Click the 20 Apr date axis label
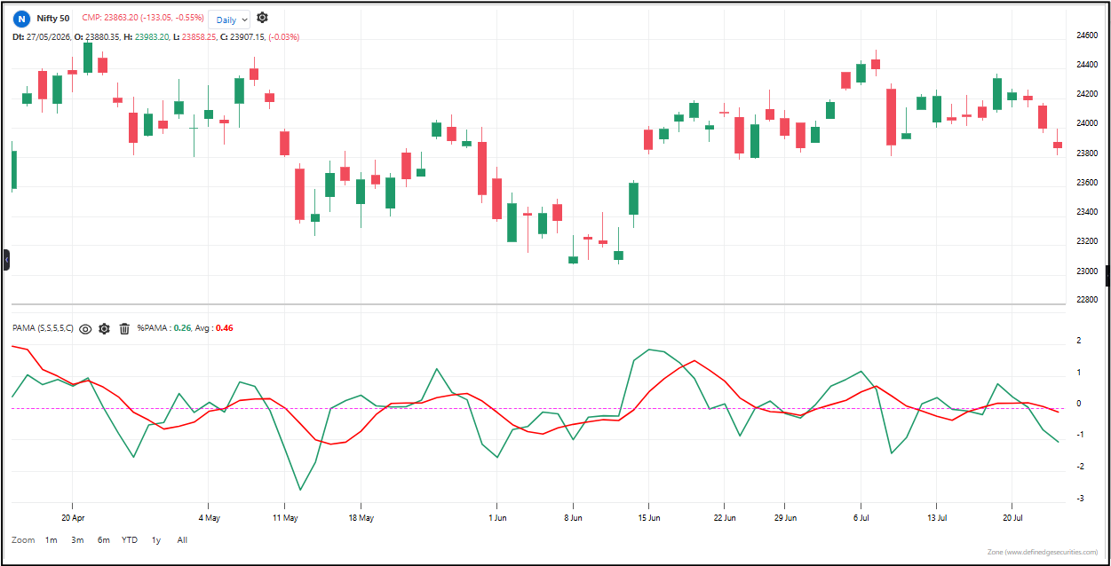Image resolution: width=1111 pixels, height=566 pixels. pyautogui.click(x=73, y=516)
